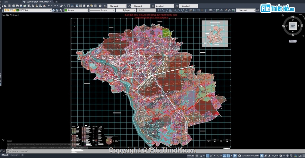Switch to the Model tab
305x158 pixels.
(5, 155)
